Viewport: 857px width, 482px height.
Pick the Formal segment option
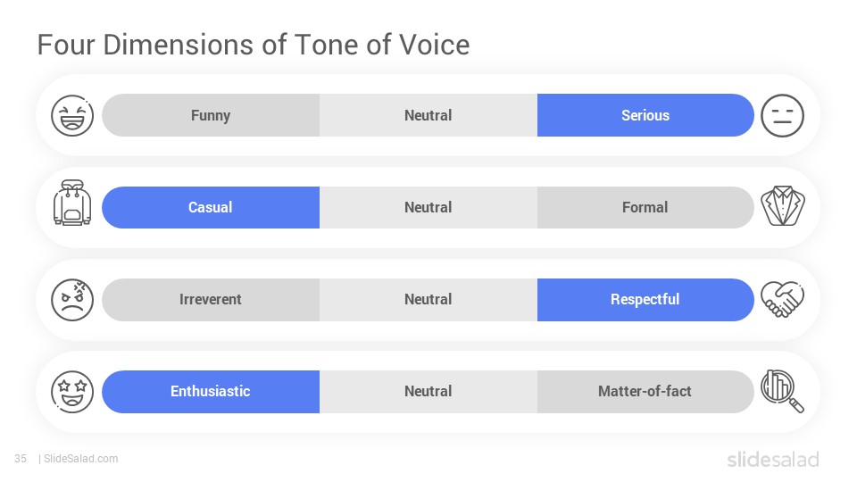[645, 208]
